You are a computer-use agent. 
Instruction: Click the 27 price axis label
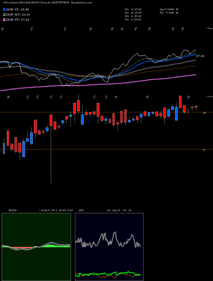point(204,150)
